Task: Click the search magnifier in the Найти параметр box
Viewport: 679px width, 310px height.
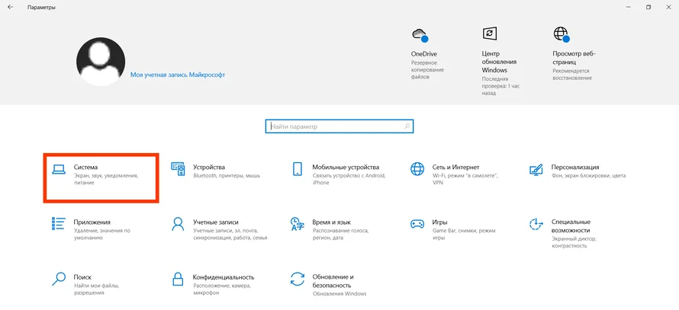Action: coord(407,126)
